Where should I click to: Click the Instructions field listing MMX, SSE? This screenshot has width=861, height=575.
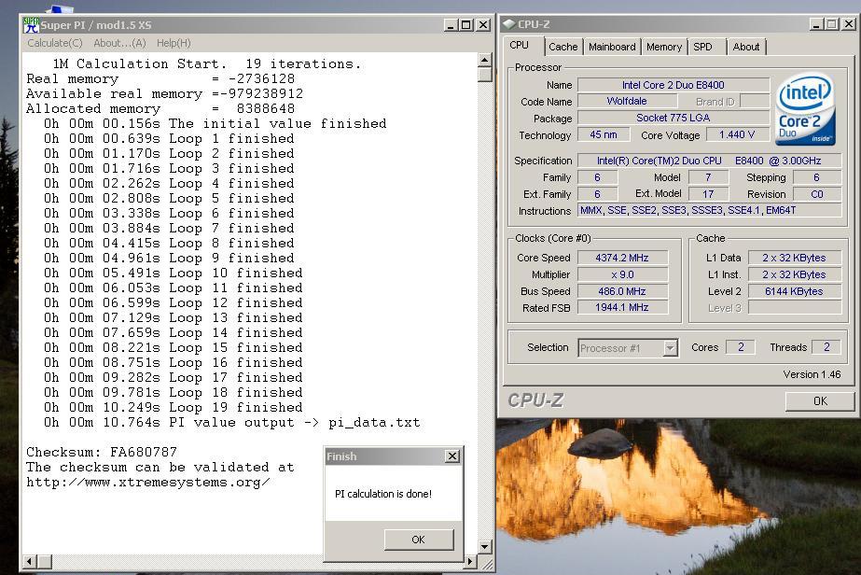click(709, 211)
